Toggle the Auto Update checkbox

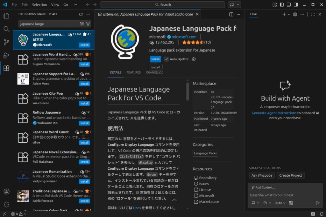[166, 59]
